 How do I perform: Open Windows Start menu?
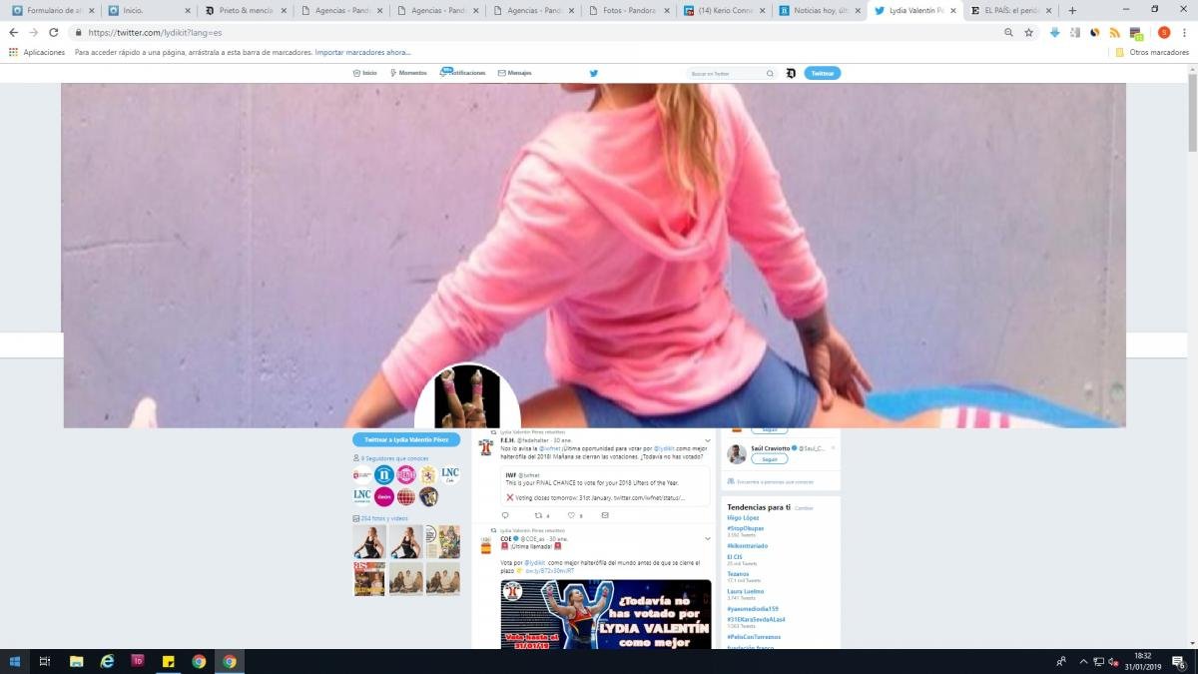(x=14, y=661)
